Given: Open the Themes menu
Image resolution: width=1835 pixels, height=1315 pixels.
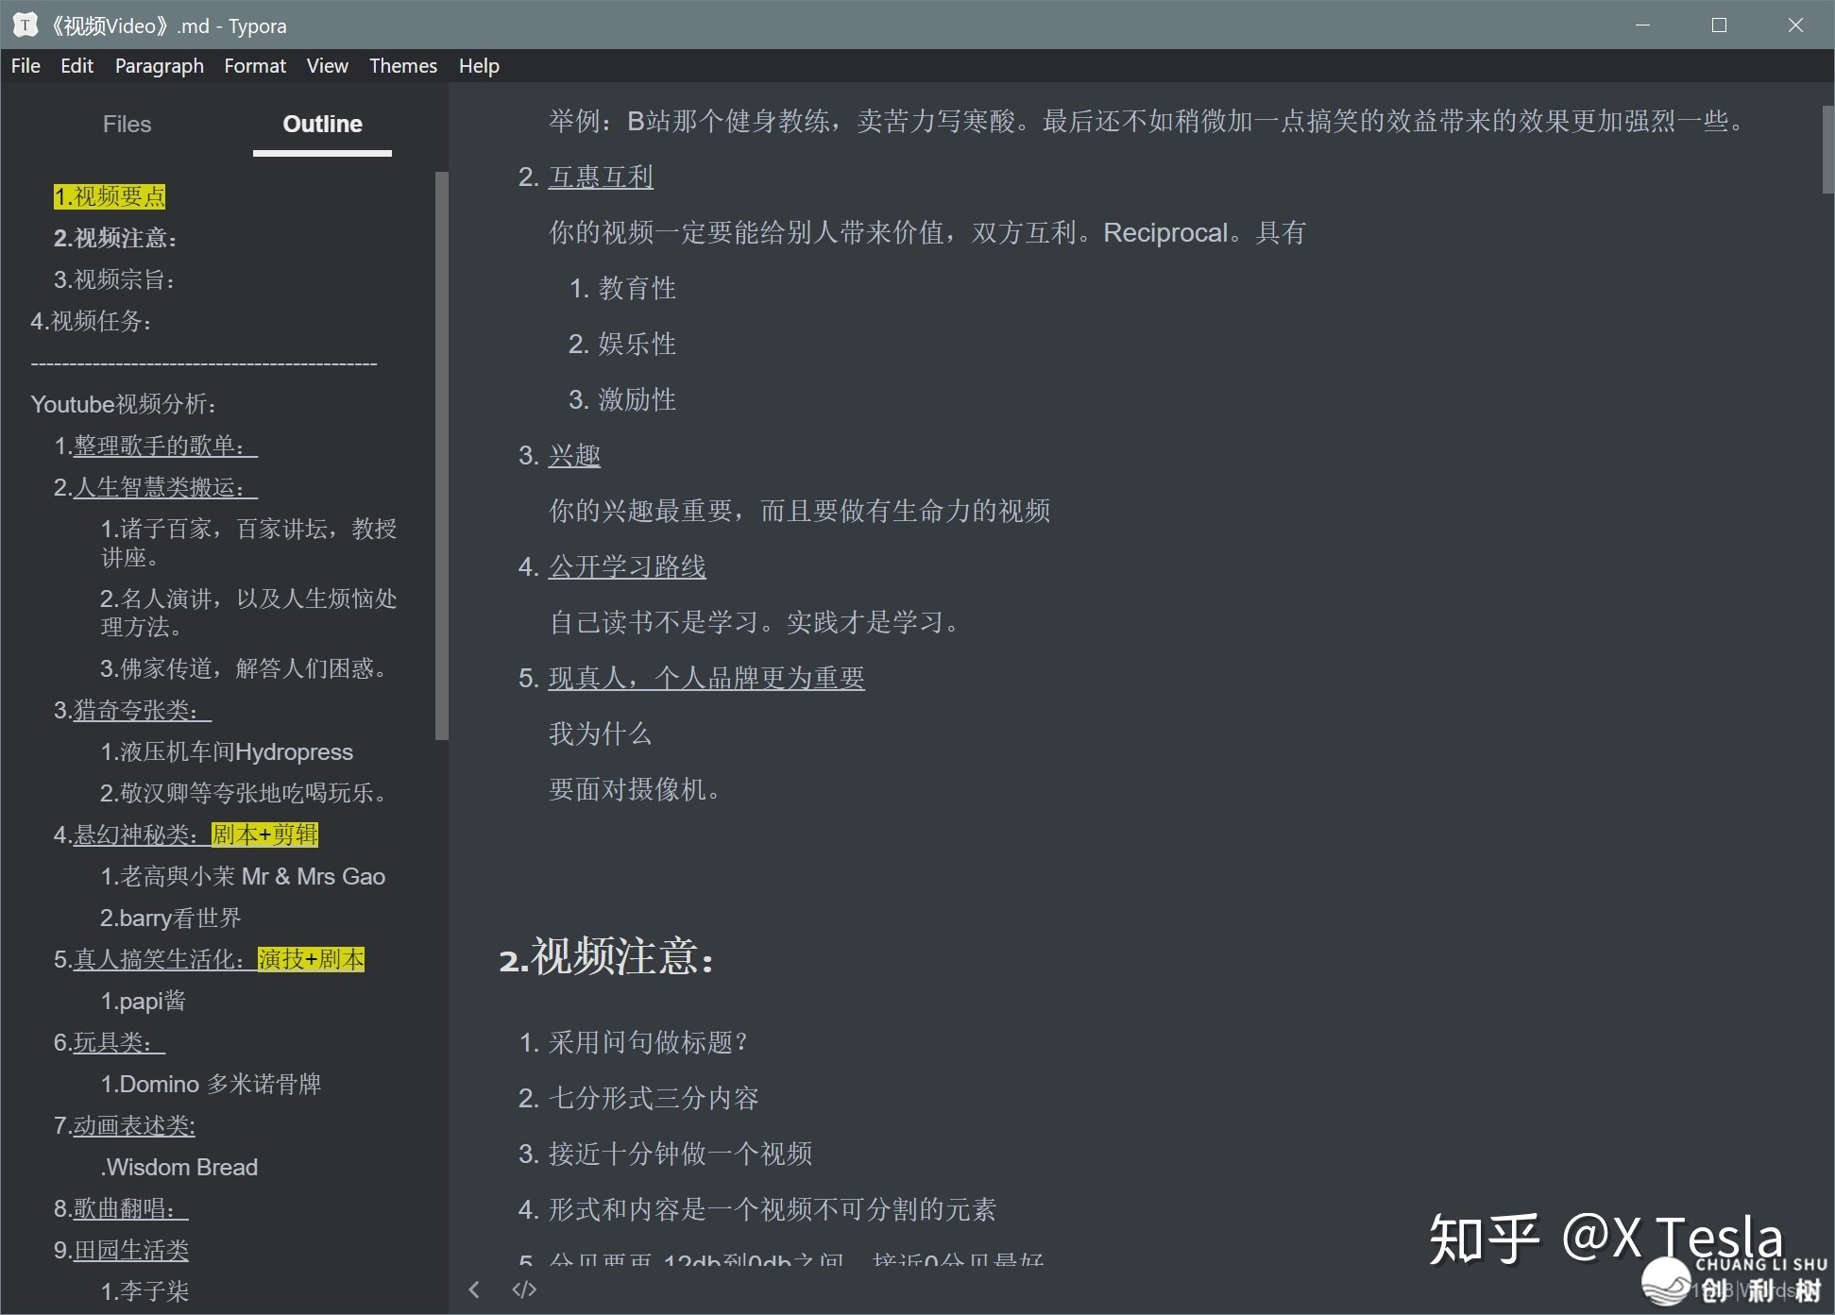Looking at the screenshot, I should point(402,66).
